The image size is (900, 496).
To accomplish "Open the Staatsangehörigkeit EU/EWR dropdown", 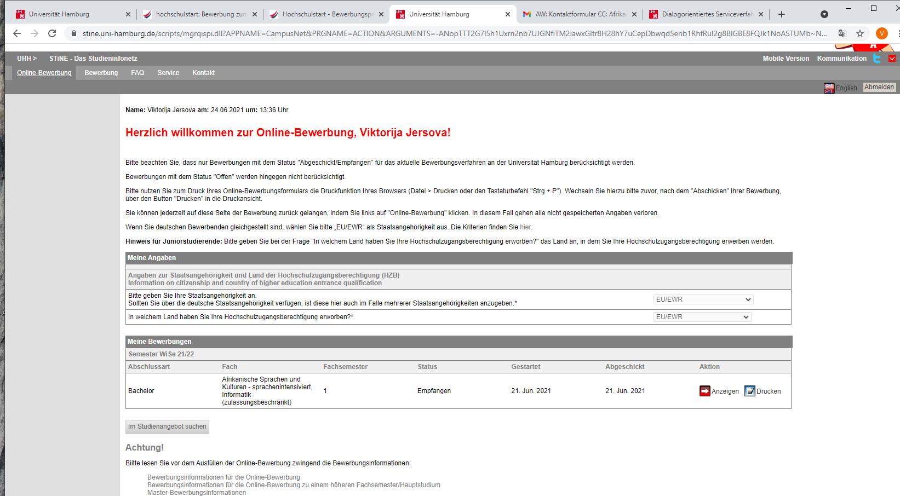I will coord(703,299).
